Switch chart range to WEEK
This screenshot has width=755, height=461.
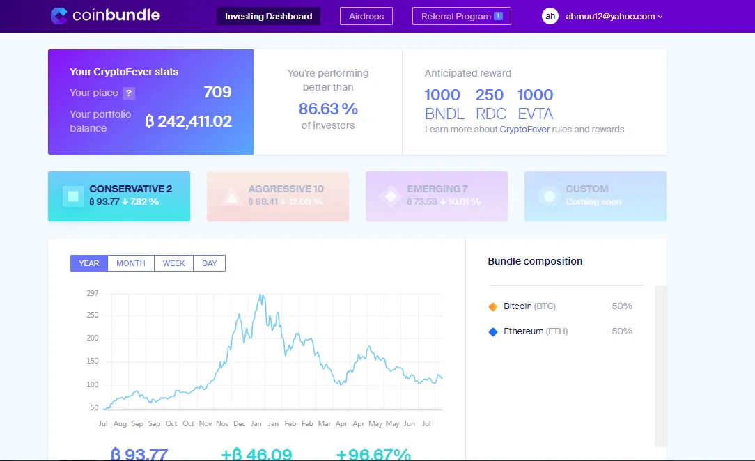[x=174, y=263]
